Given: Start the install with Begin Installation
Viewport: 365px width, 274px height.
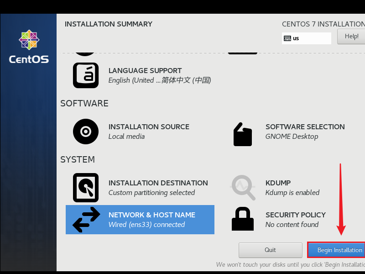Looking at the screenshot, I should coord(336,250).
